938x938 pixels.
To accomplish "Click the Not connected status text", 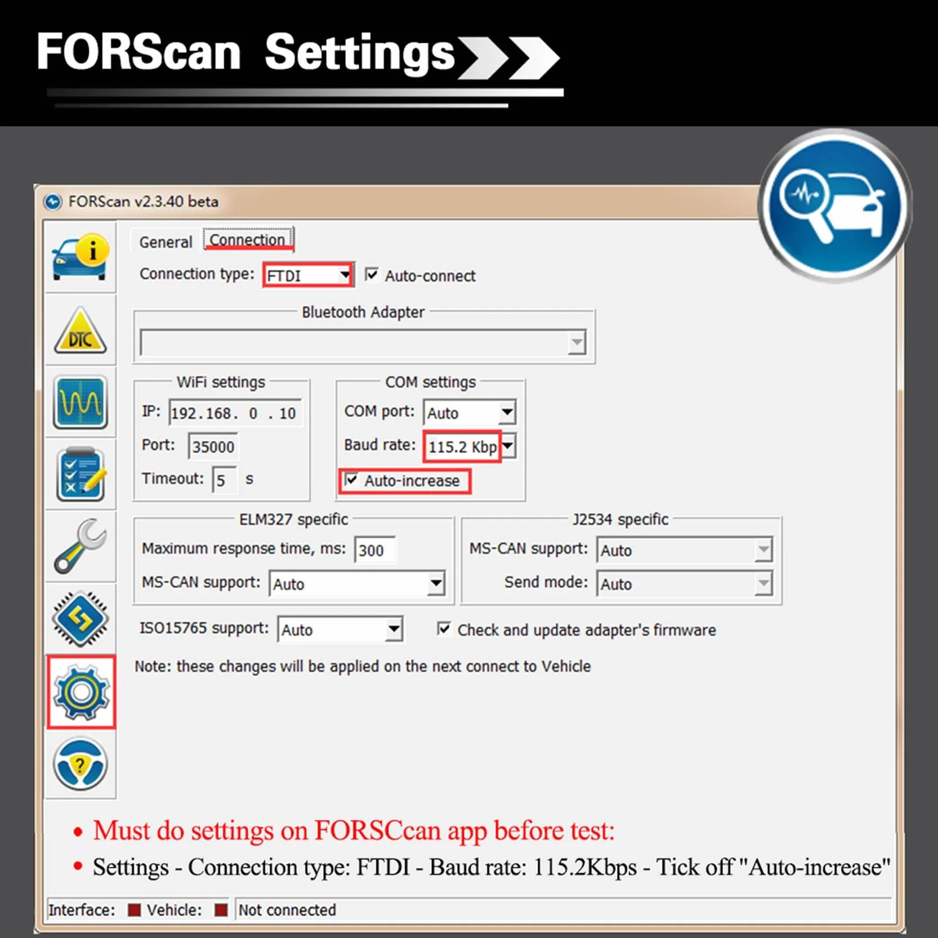I will pos(287,910).
